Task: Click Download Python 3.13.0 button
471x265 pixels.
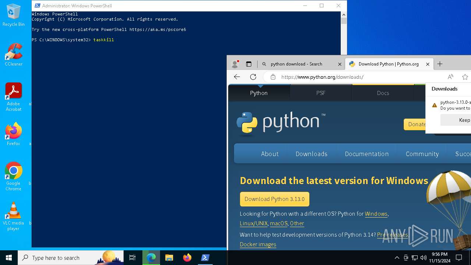Action: tap(275, 199)
